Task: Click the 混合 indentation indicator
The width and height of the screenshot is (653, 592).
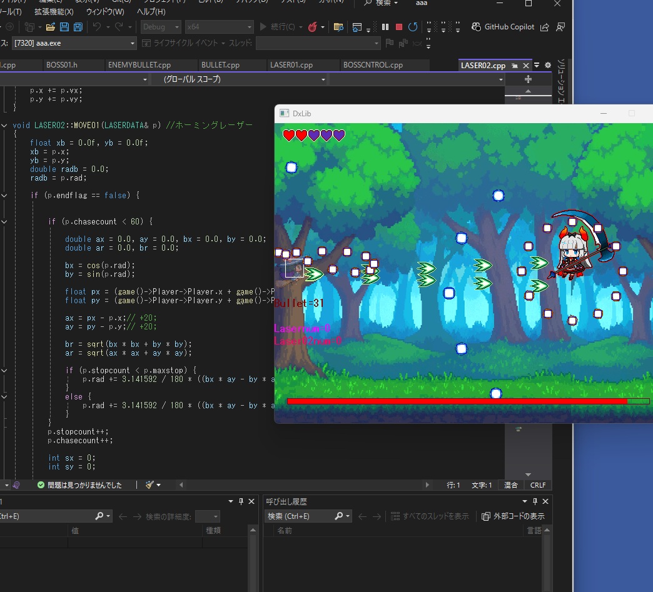Action: pyautogui.click(x=510, y=485)
